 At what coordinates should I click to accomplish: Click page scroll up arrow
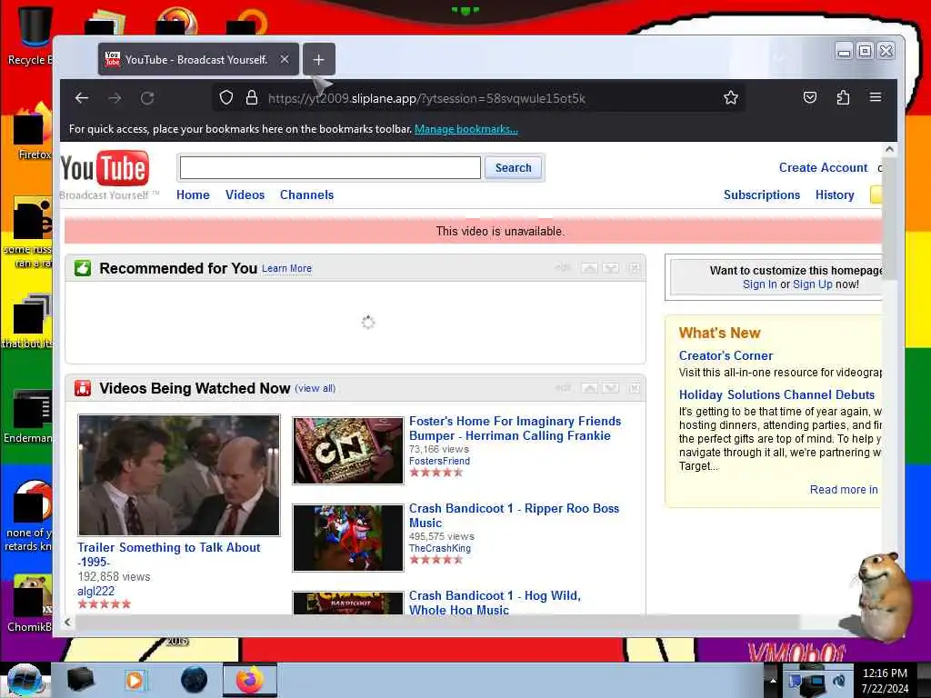pos(889,149)
